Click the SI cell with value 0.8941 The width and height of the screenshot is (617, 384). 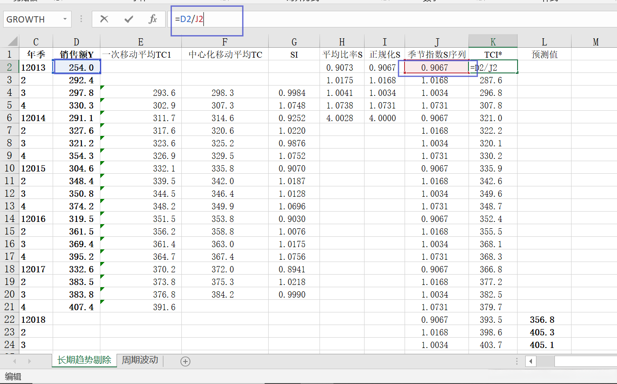click(294, 269)
